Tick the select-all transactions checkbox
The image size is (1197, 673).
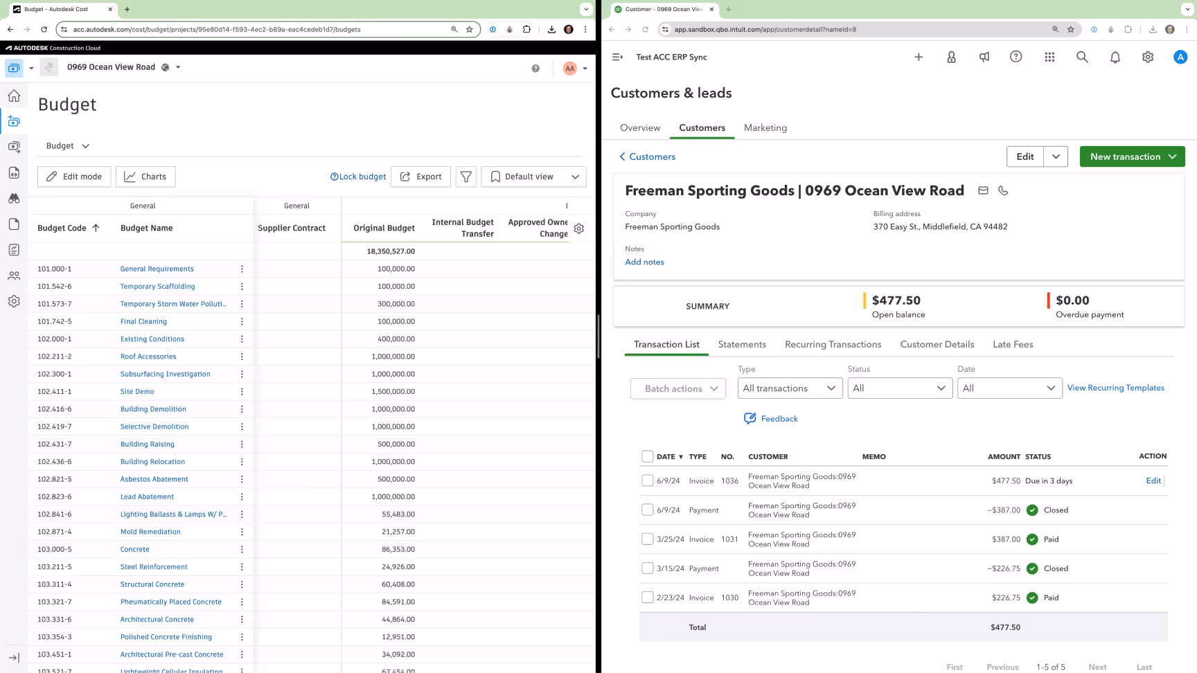(x=647, y=456)
